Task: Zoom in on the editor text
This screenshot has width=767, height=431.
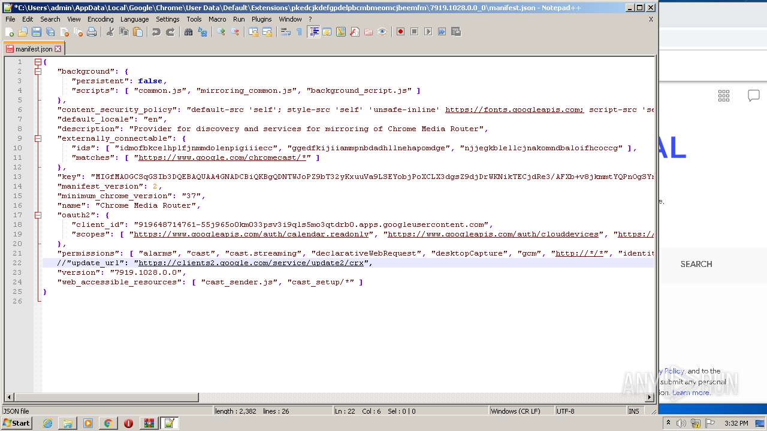Action: 221,32
